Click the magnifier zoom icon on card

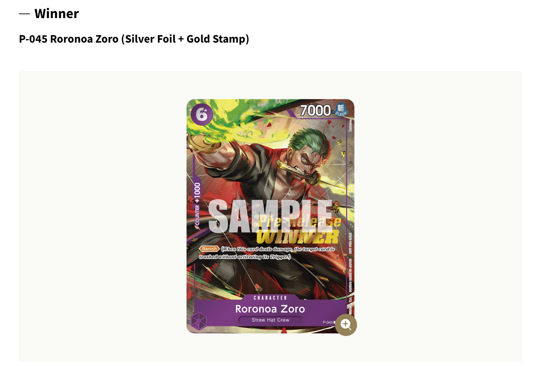coord(346,325)
